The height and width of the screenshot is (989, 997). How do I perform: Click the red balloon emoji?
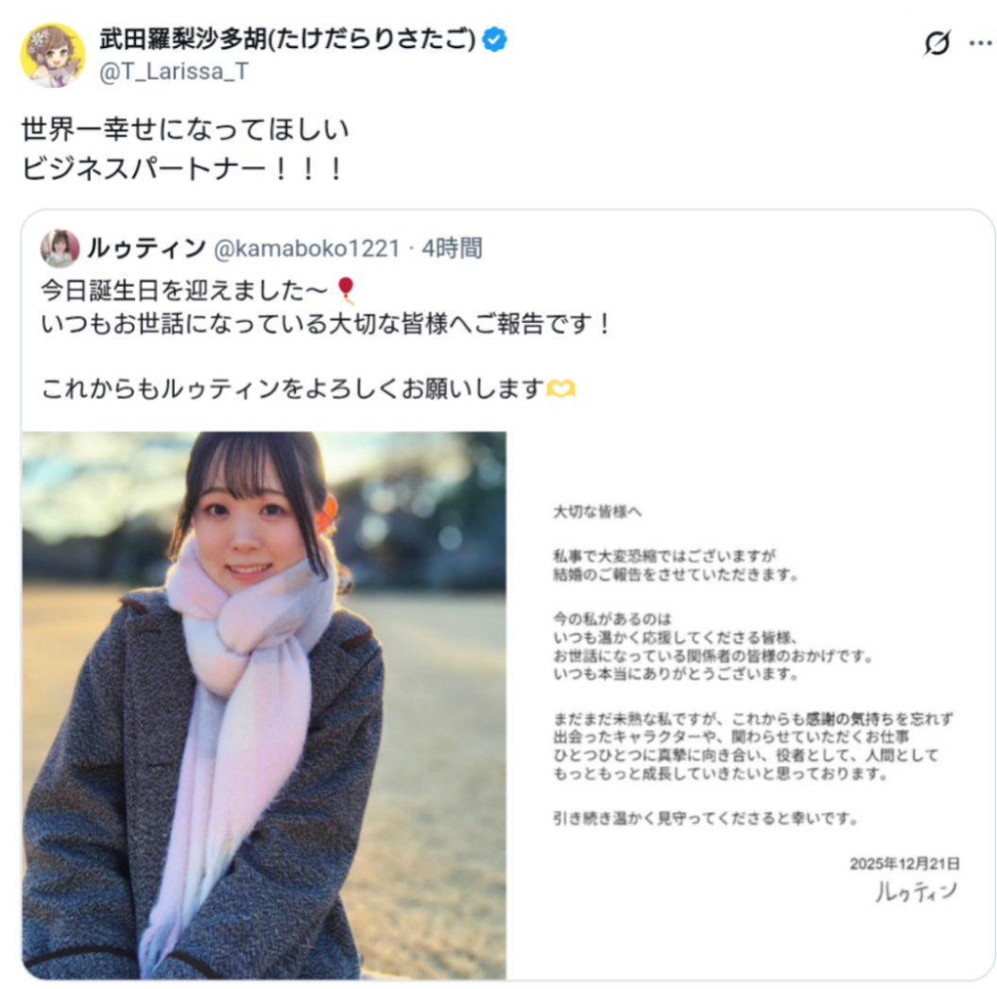point(345,291)
